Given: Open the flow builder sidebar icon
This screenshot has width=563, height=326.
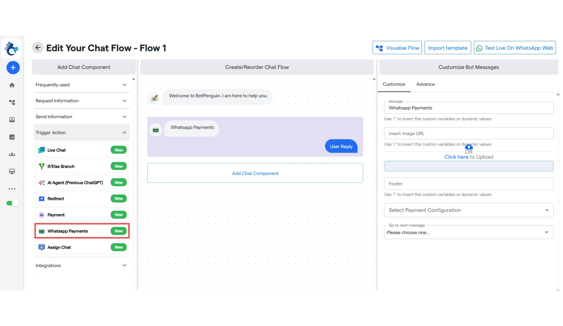Looking at the screenshot, I should tap(12, 103).
